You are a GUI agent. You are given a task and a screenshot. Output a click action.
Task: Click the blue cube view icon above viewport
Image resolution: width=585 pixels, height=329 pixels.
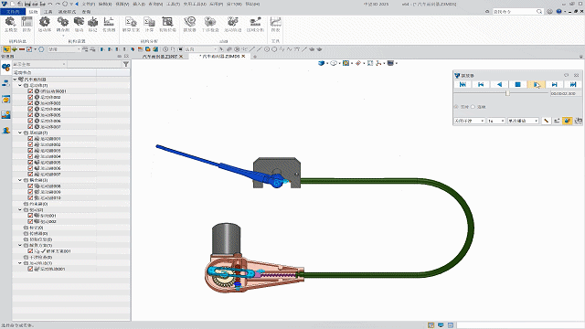pos(321,63)
